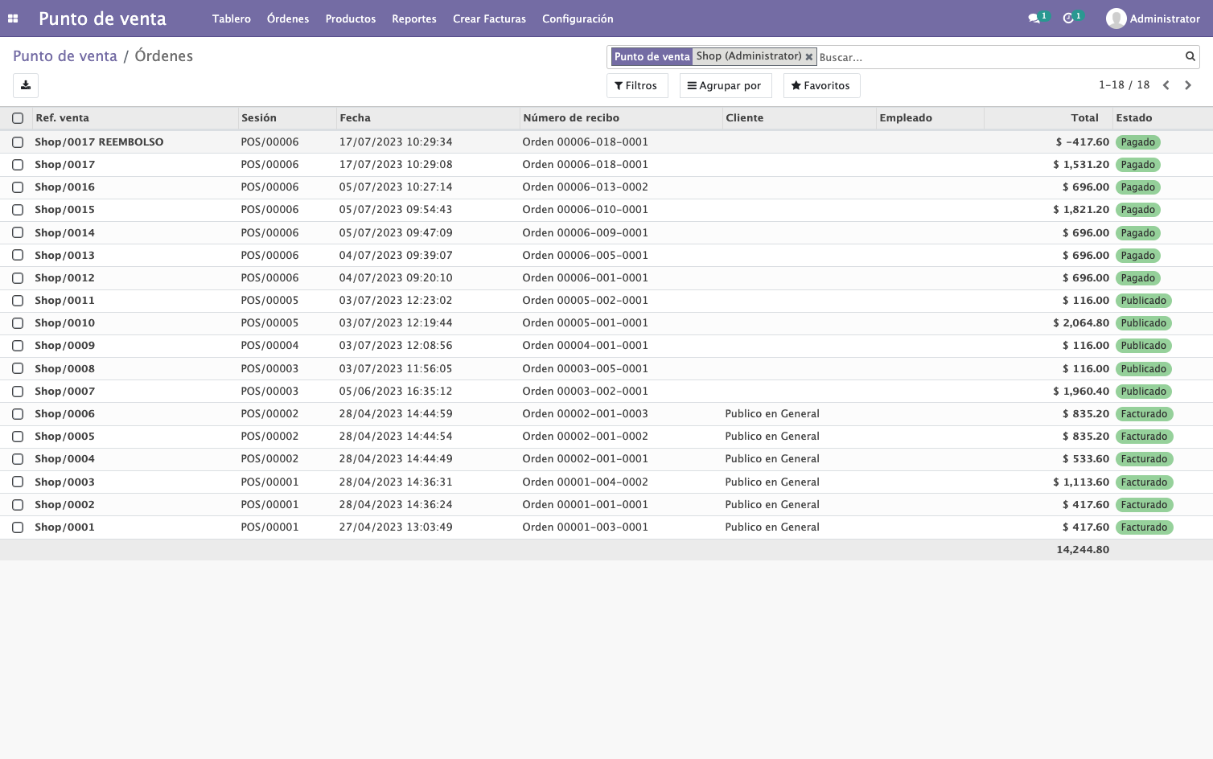Click the 14,244.80 total sum

click(1083, 550)
